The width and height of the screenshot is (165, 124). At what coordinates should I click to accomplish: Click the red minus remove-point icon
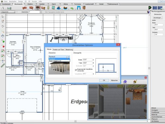[x=3, y=46]
